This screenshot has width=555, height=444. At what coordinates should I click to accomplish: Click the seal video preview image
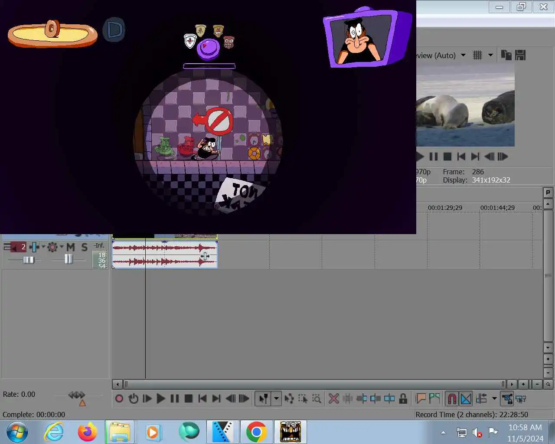point(465,105)
